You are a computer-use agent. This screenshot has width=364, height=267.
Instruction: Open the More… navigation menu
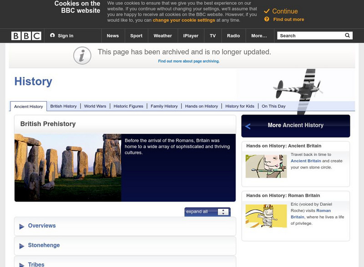click(259, 36)
